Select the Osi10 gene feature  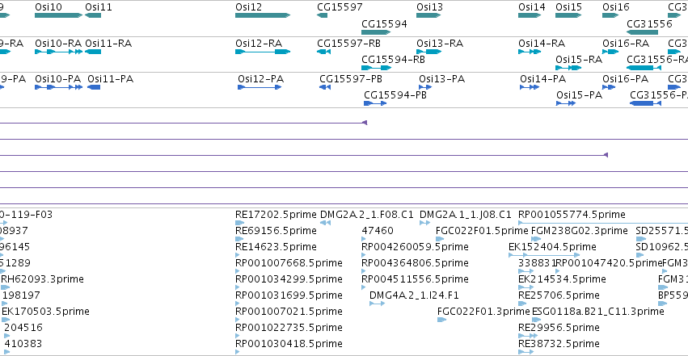[x=58, y=15]
